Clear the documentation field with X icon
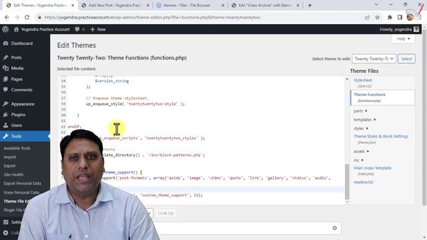The height and width of the screenshot is (240, 427). (x=334, y=228)
